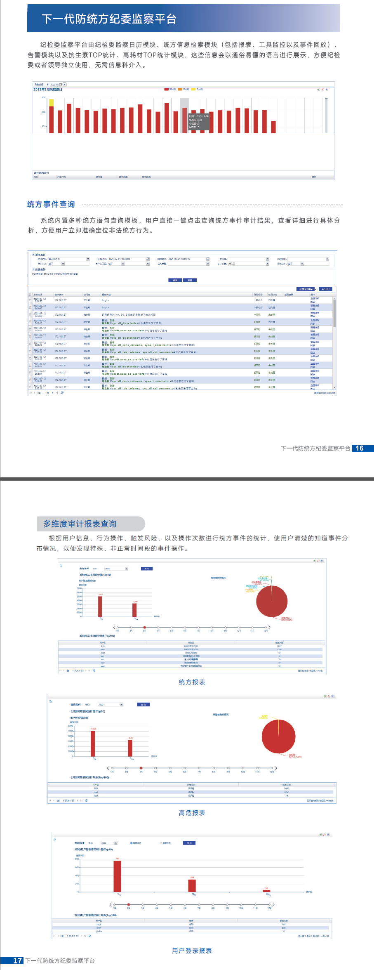Select 2月 marker on 用户登录报表 timeline
Image resolution: width=374 pixels, height=970 pixels.
pyautogui.click(x=129, y=904)
